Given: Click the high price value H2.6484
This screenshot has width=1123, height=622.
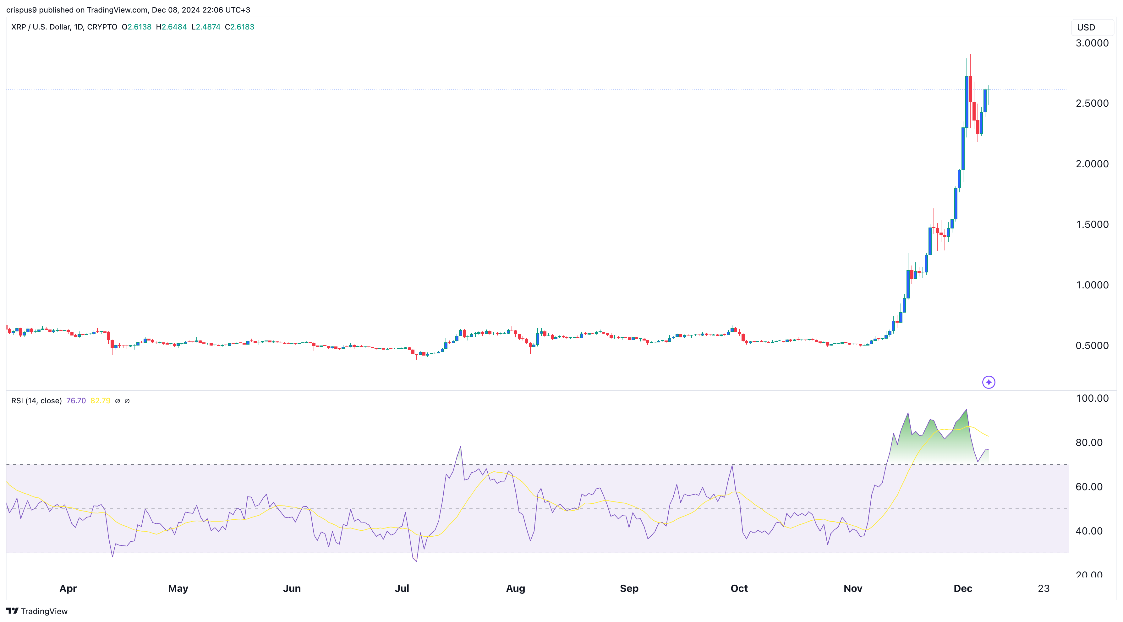Looking at the screenshot, I should click(171, 27).
